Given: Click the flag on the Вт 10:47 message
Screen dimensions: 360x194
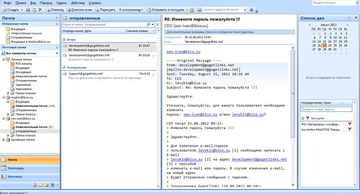Looking at the screenshot, I should 153,47.
